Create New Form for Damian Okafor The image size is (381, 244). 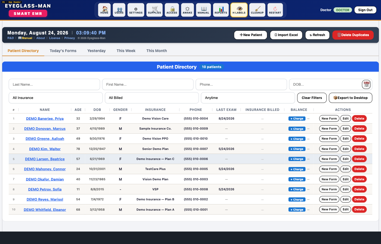(329, 179)
